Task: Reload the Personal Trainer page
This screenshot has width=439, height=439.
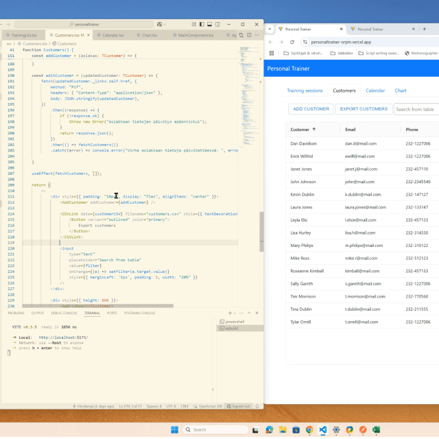Action: tap(294, 42)
